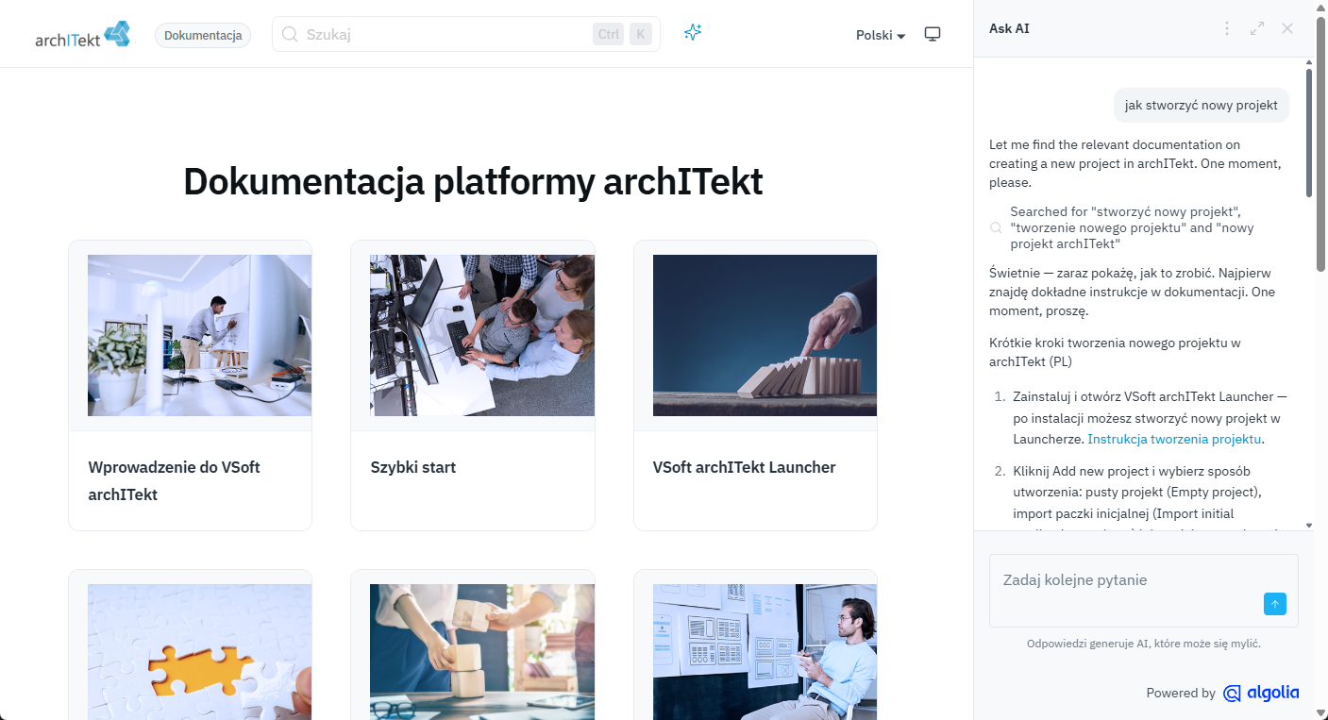Viewport: 1328px width, 720px height.
Task: Click the wooden blocks stacking thumbnail
Action: point(482,652)
